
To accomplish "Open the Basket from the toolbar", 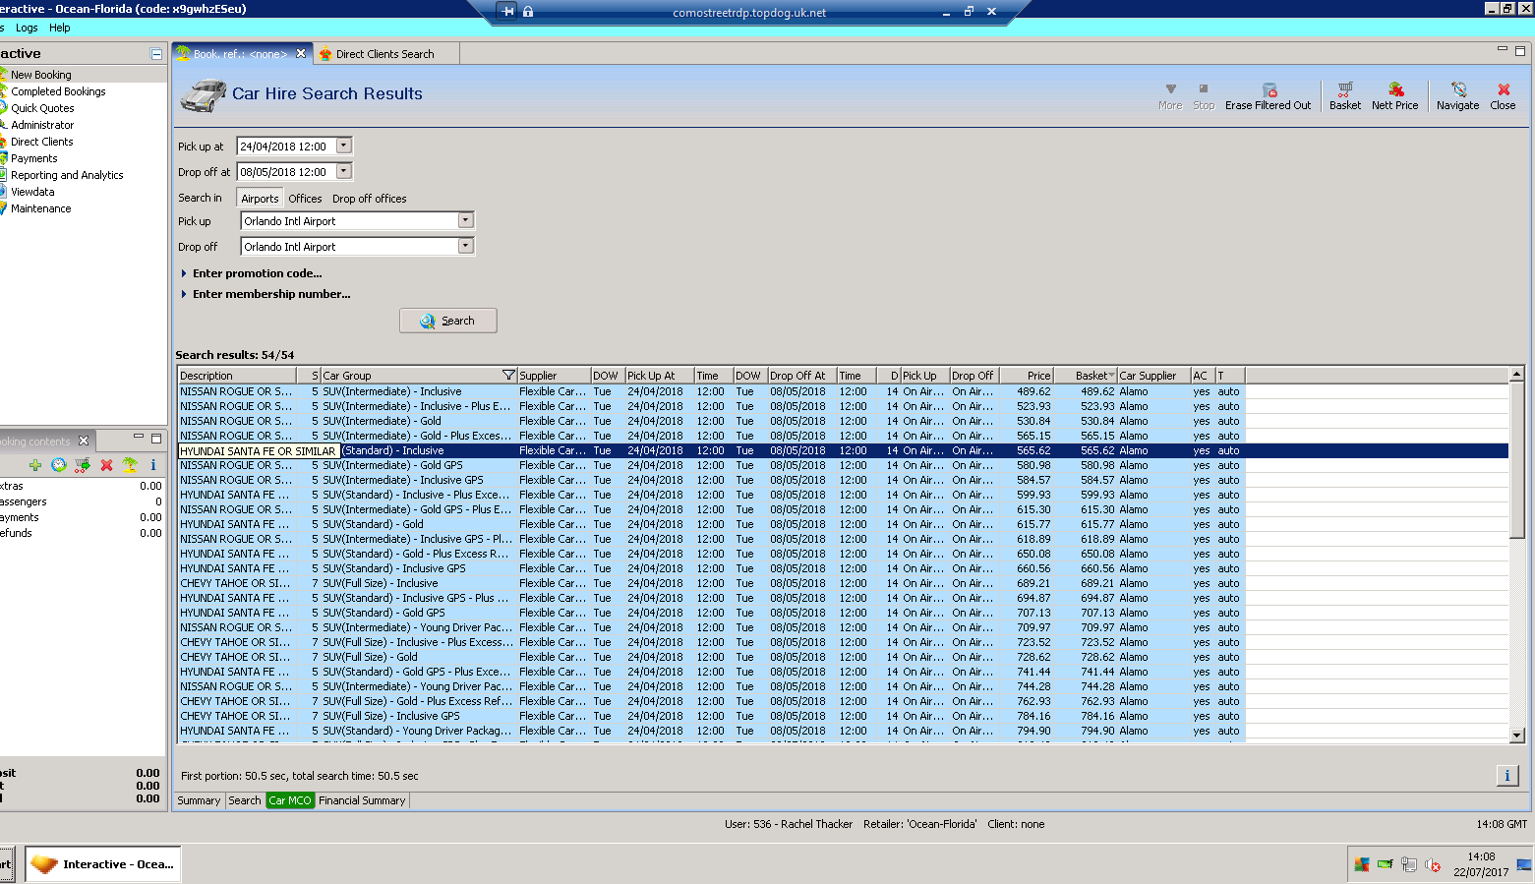I will pyautogui.click(x=1344, y=90).
